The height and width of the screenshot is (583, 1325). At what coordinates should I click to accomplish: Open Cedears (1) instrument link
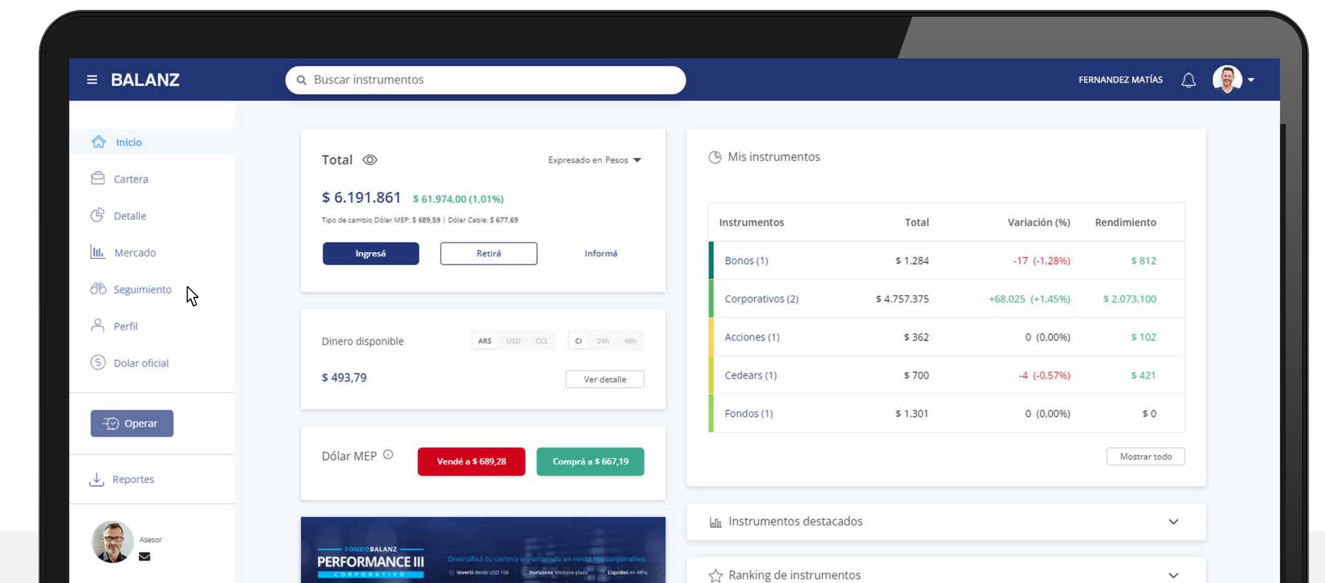tap(750, 375)
